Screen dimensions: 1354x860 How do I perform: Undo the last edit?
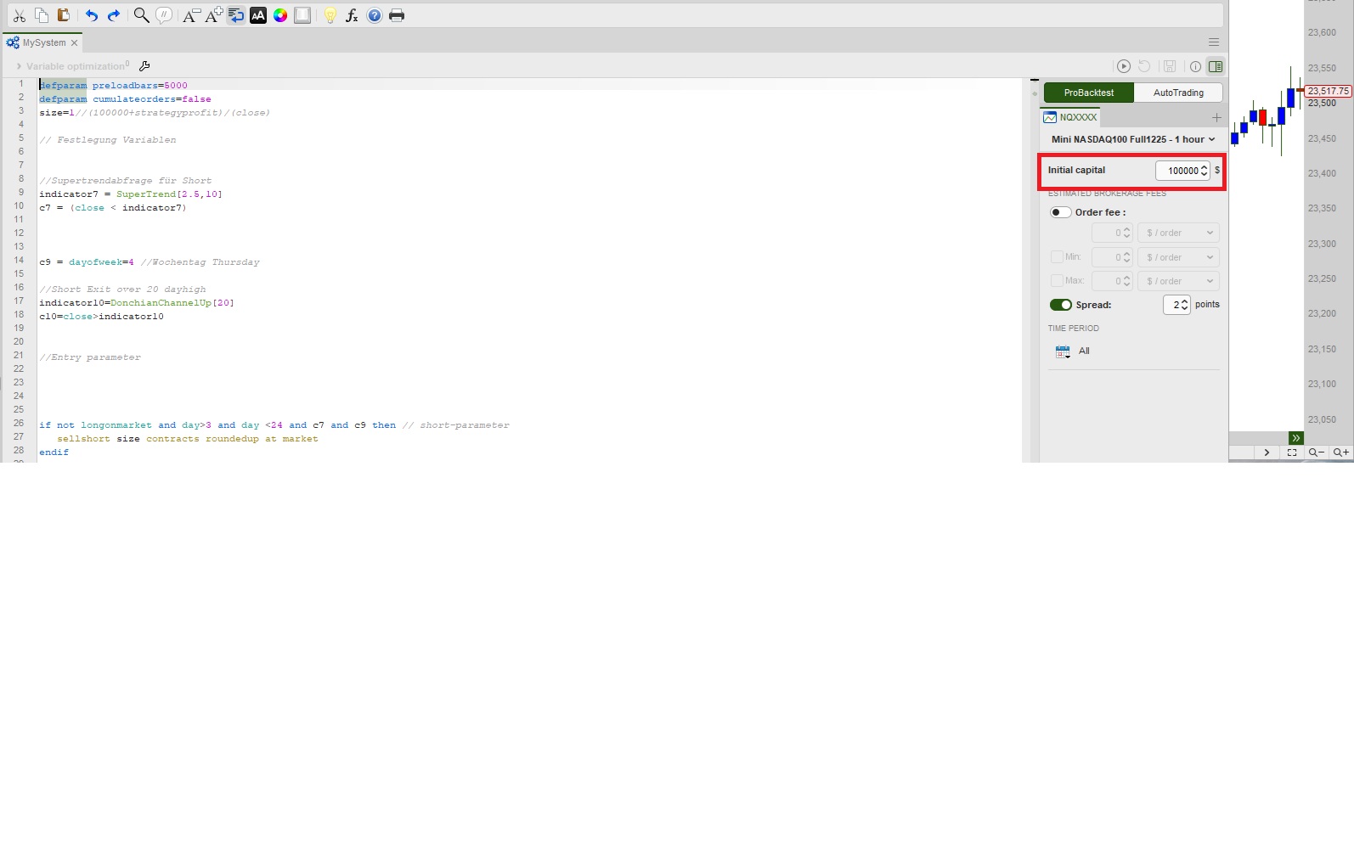pos(91,15)
